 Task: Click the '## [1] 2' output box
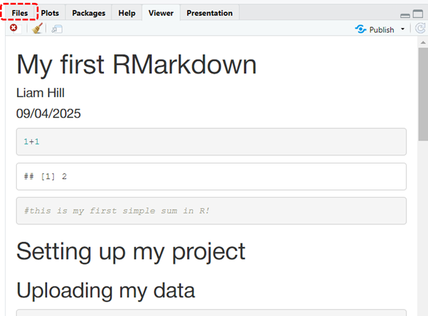[x=211, y=177]
